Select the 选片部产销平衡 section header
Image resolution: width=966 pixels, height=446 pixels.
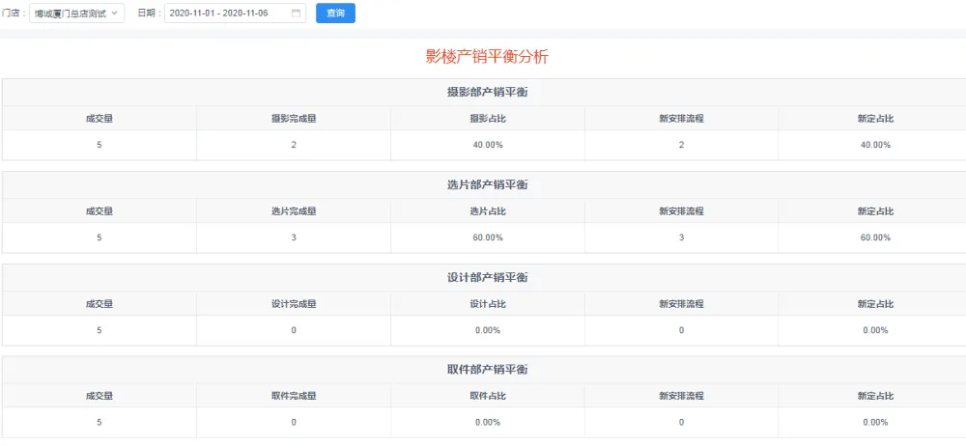click(487, 184)
